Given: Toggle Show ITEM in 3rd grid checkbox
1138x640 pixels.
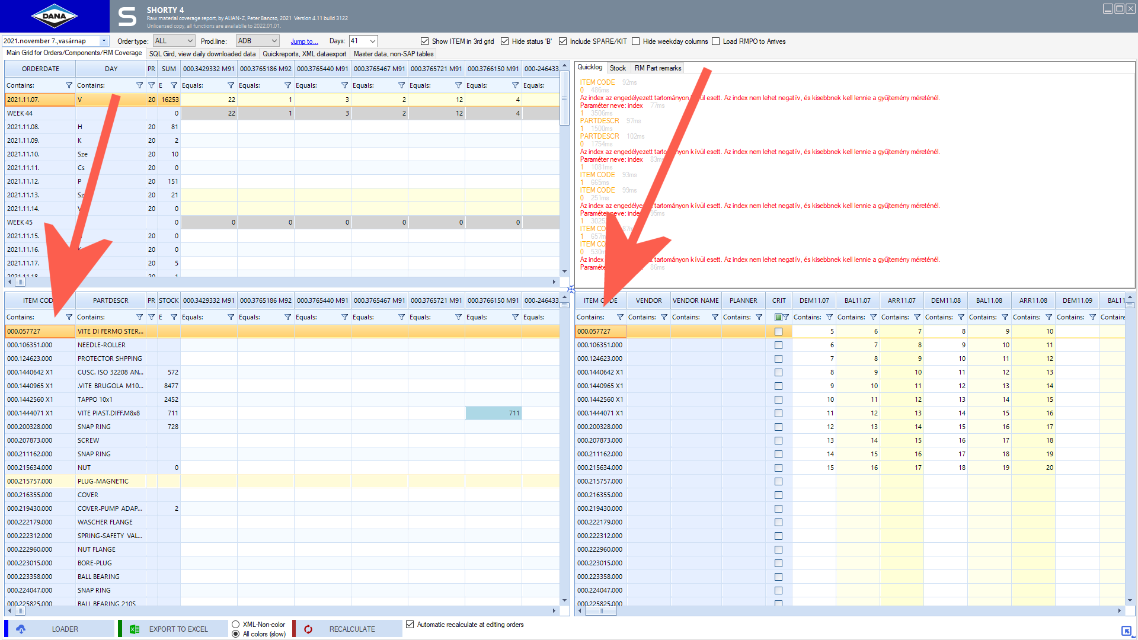Looking at the screenshot, I should point(424,41).
